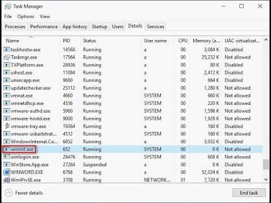Click the vmware-tray.exe process icon

pyautogui.click(x=7, y=126)
